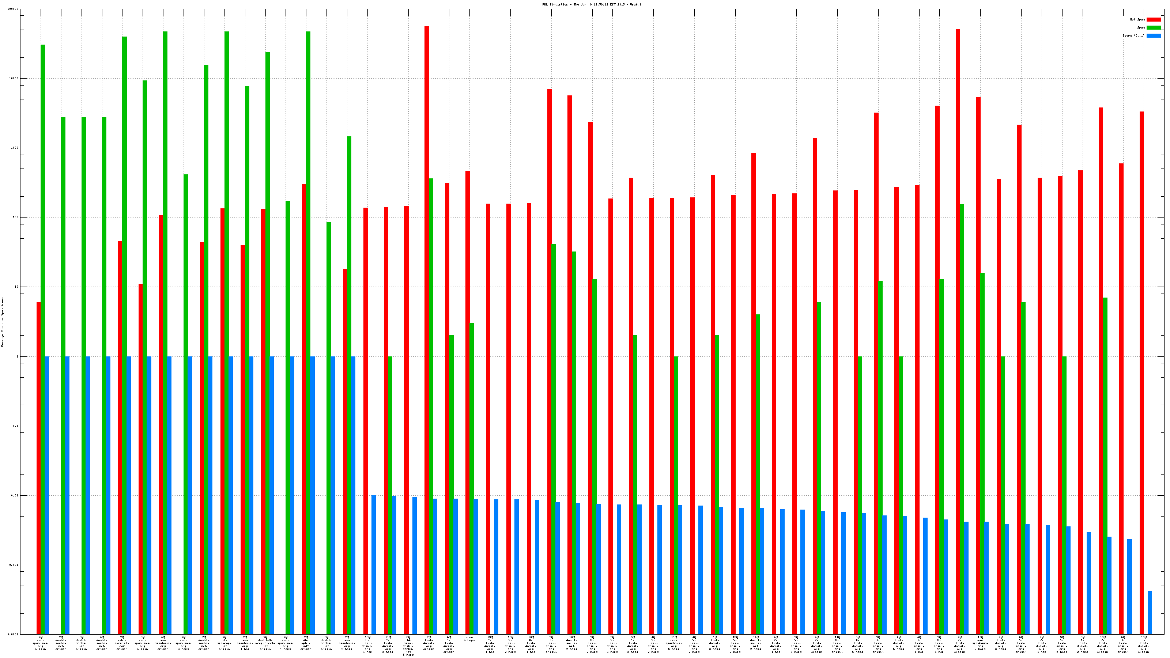Click the shortest blue score bar at far right
Screen dimensions: 1170x658
1150,613
